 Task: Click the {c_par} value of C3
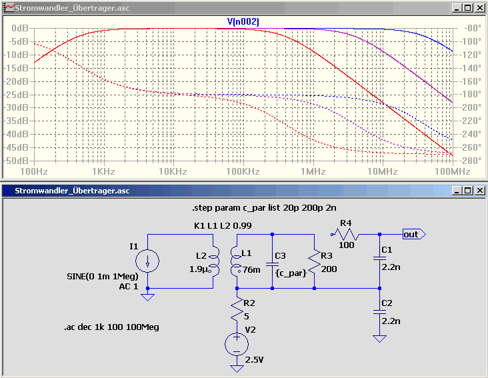[291, 273]
